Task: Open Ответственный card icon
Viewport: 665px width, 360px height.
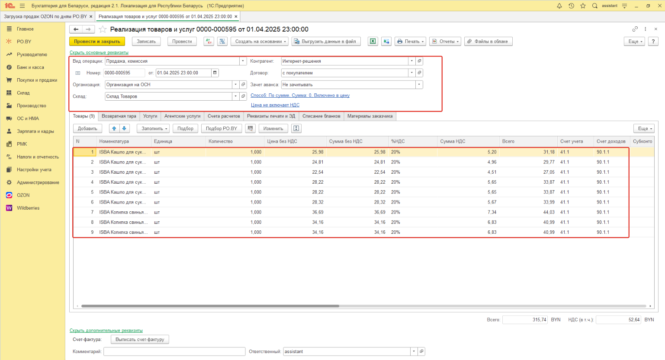Action: pos(421,351)
